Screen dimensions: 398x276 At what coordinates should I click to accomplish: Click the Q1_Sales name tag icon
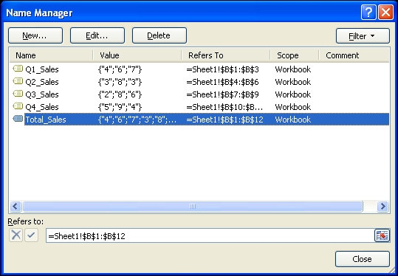coord(18,69)
